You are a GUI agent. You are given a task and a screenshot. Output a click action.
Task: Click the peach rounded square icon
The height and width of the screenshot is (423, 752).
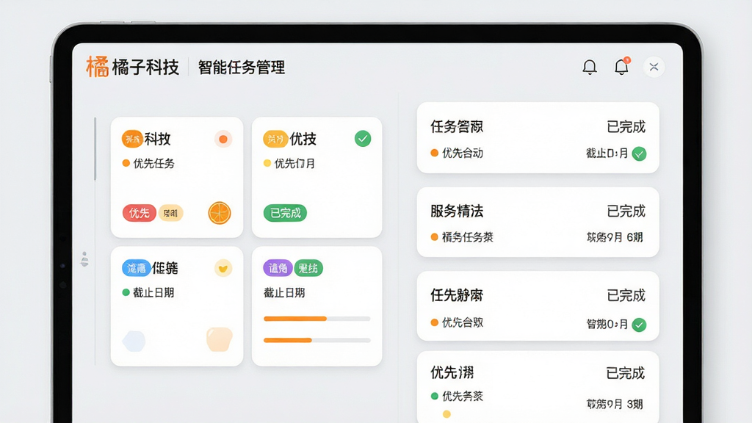click(220, 339)
